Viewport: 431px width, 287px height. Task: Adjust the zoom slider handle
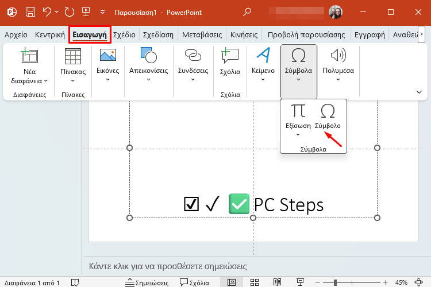(335, 282)
